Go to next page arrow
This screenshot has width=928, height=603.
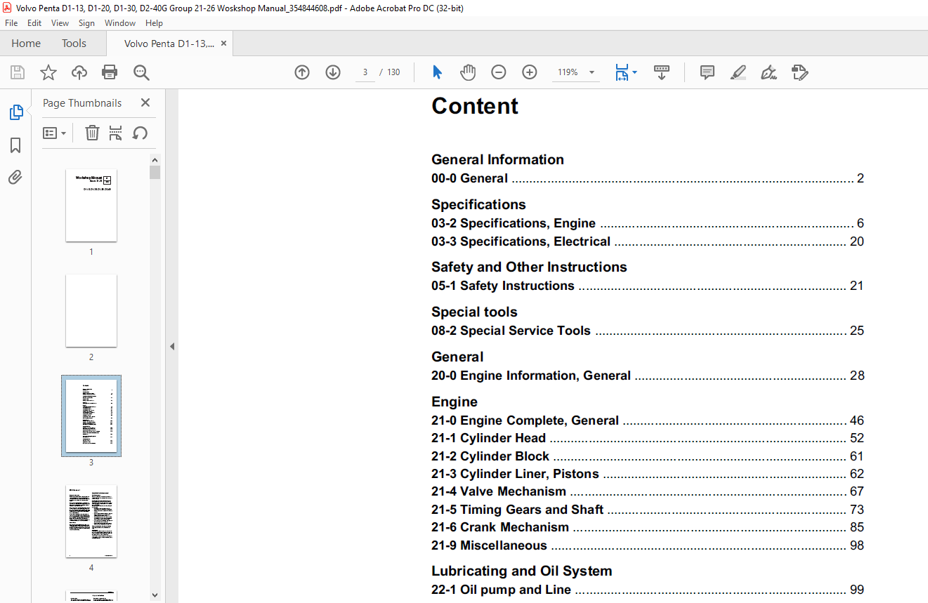coord(333,72)
